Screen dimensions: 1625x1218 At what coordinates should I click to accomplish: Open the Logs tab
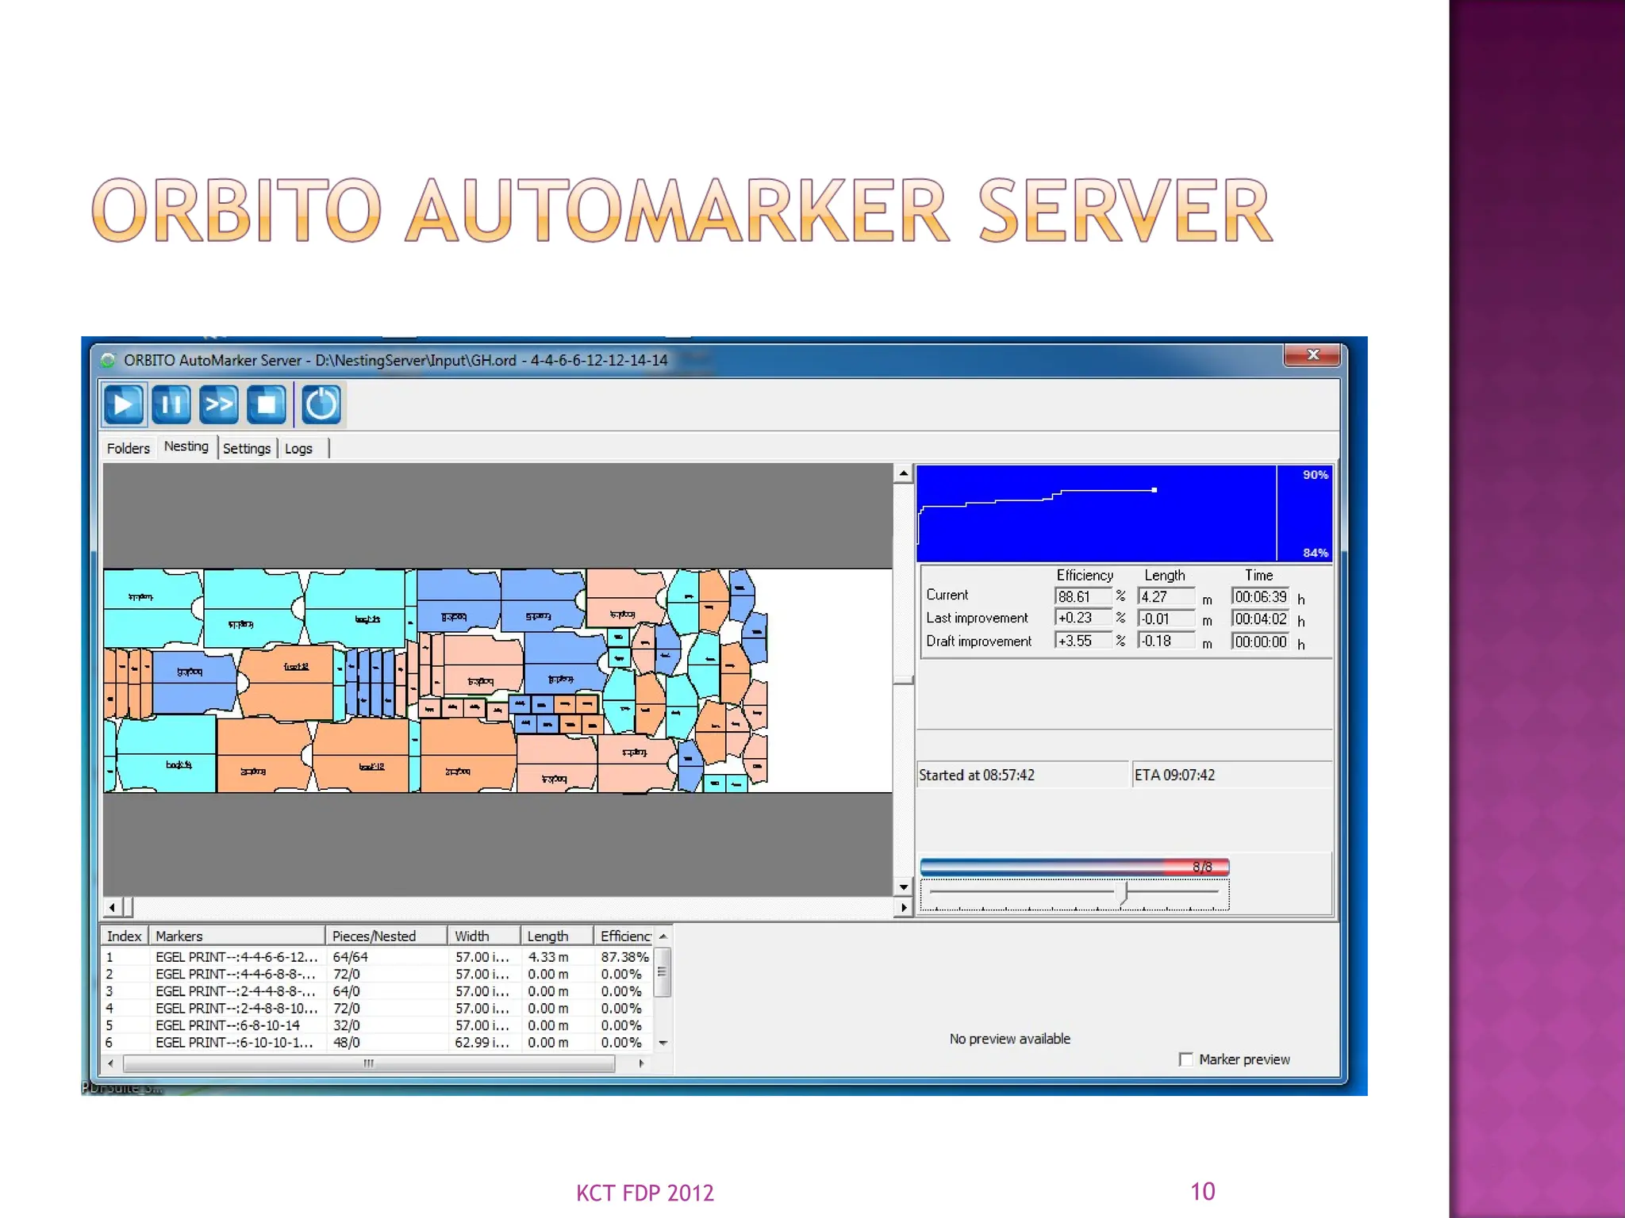tap(298, 449)
